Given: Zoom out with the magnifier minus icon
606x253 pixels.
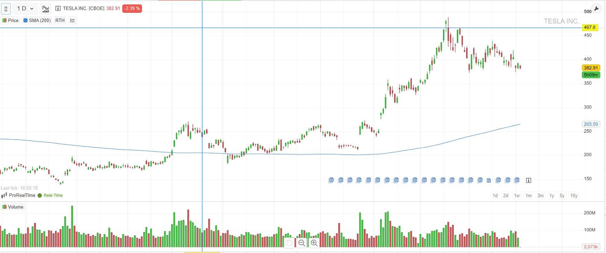Looking at the screenshot, I should (x=302, y=243).
